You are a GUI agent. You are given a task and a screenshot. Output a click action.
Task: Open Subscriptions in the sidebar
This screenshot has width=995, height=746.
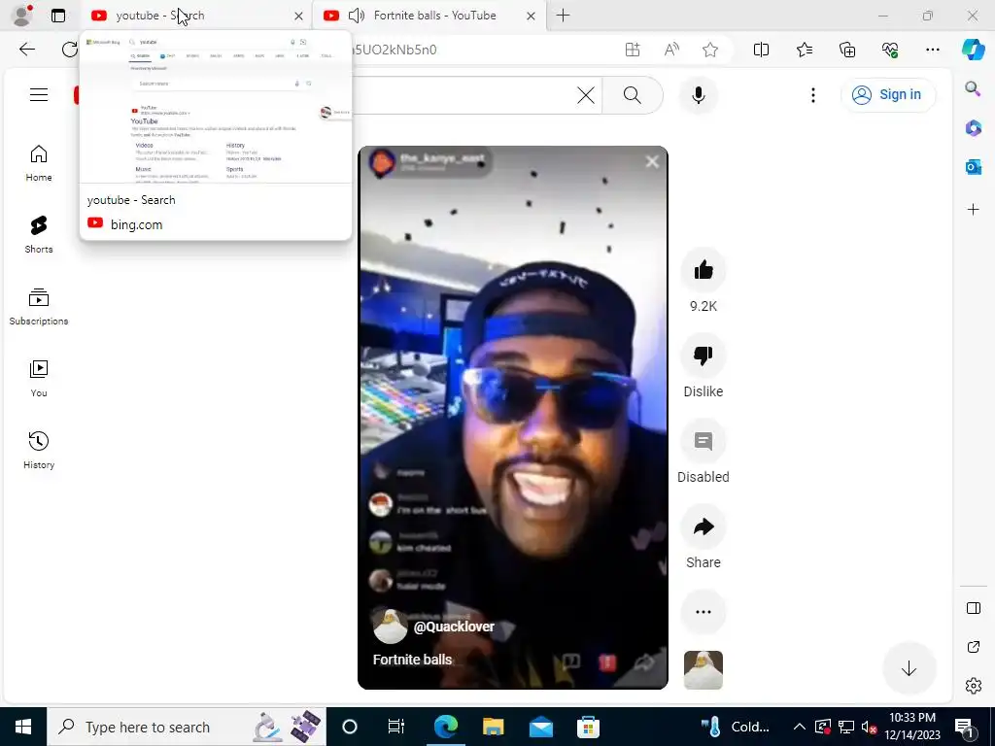tap(39, 307)
